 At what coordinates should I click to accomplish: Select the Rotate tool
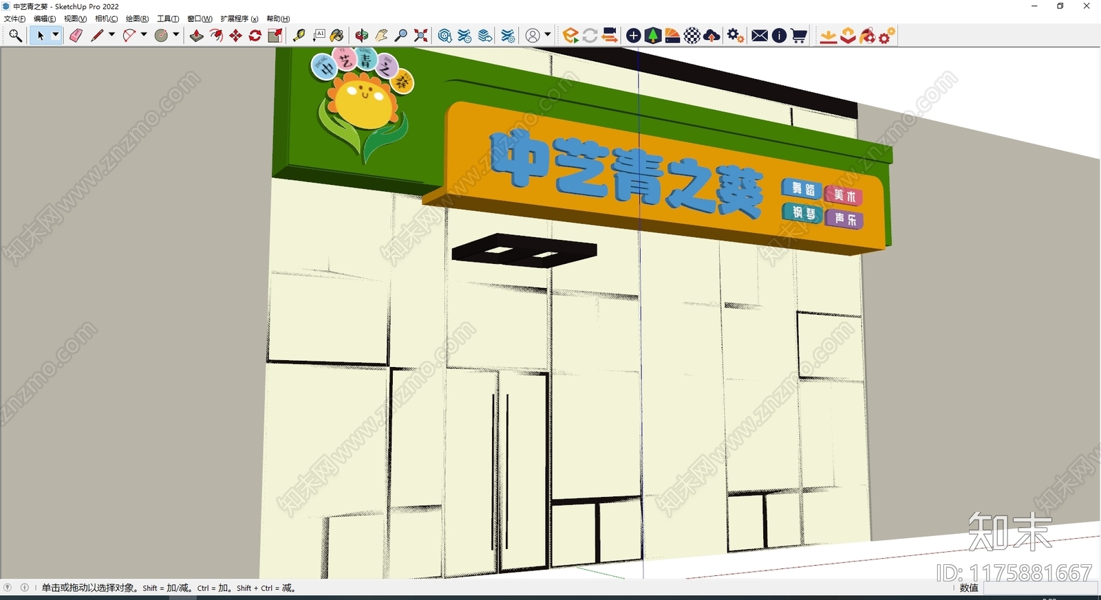click(x=255, y=36)
